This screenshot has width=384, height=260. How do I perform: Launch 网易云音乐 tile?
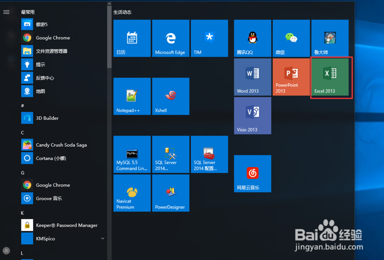coord(253,174)
